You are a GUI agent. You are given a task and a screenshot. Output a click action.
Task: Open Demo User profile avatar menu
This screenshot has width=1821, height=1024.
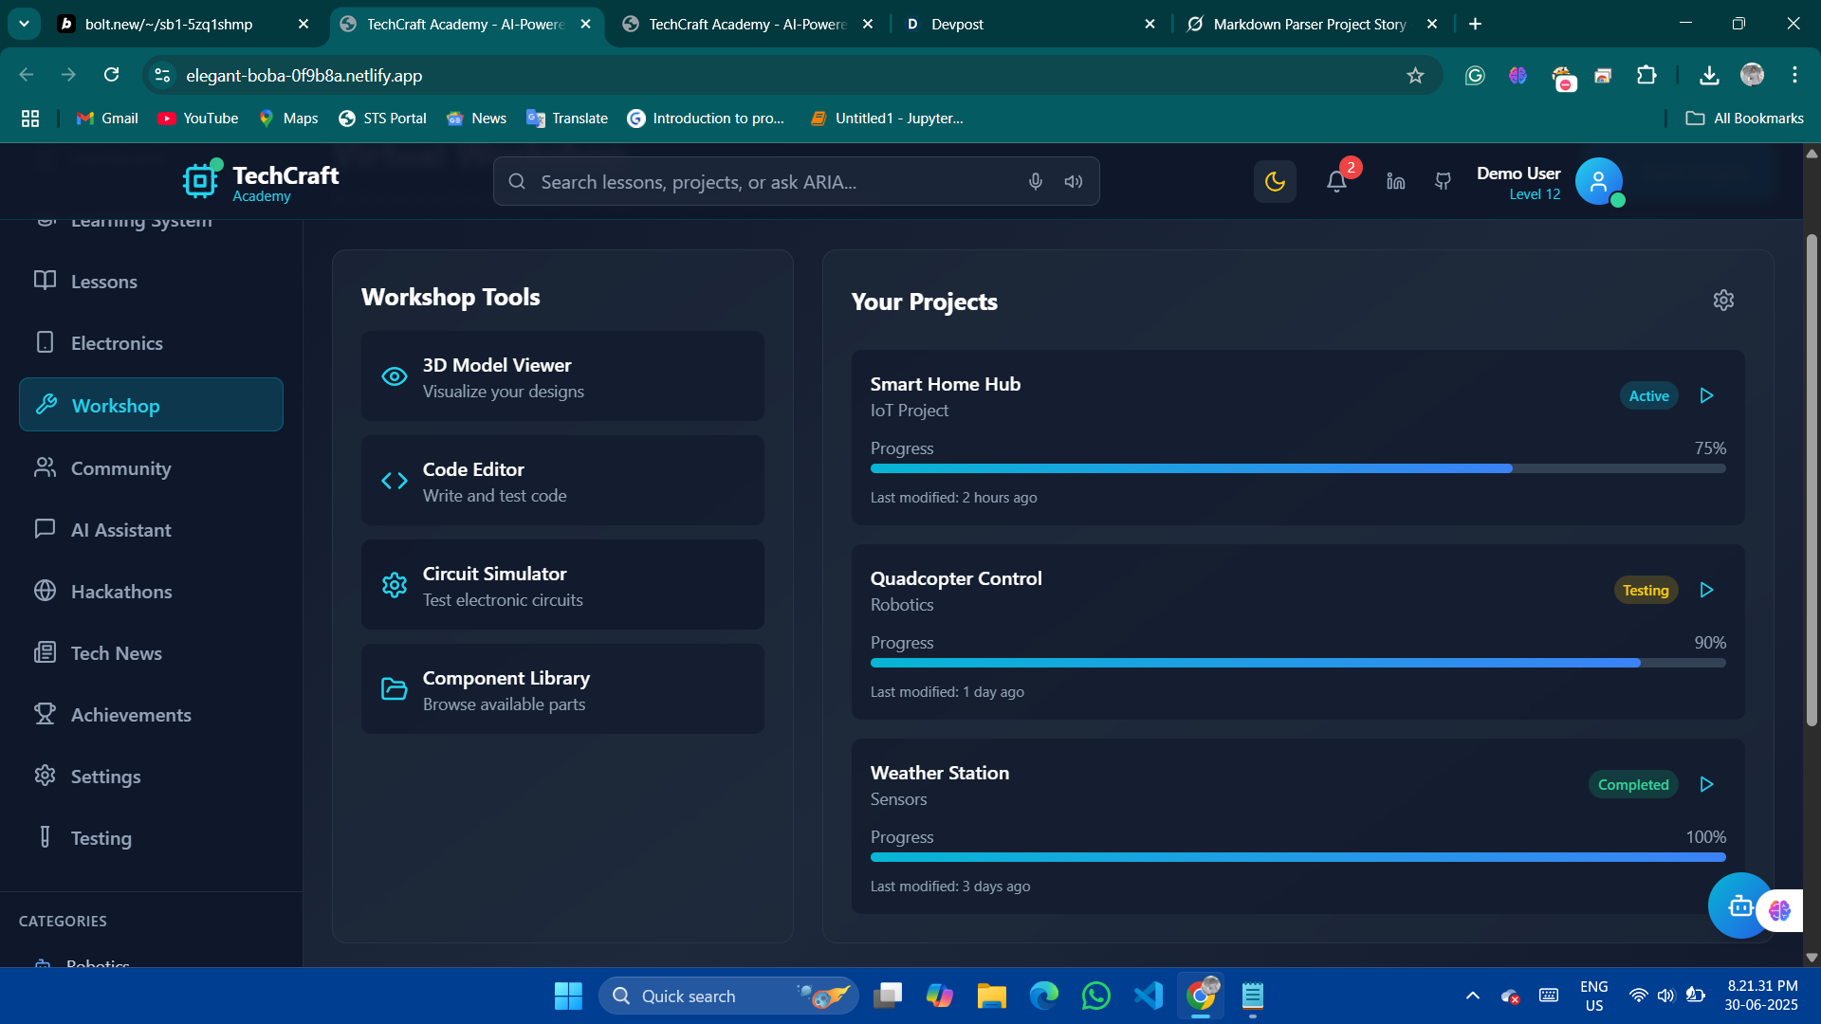[x=1598, y=181]
